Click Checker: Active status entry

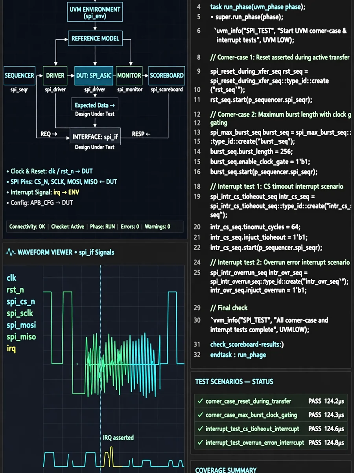[x=68, y=227]
